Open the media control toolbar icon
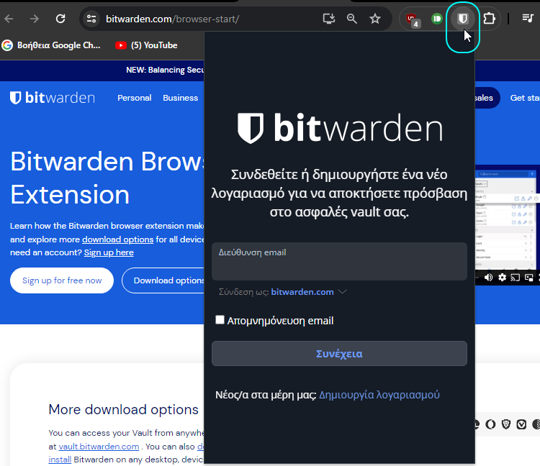Screen dimensions: 540x466 [x=528, y=18]
